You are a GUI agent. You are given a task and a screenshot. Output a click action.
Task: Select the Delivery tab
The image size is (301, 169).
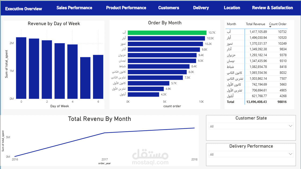tap(201, 8)
